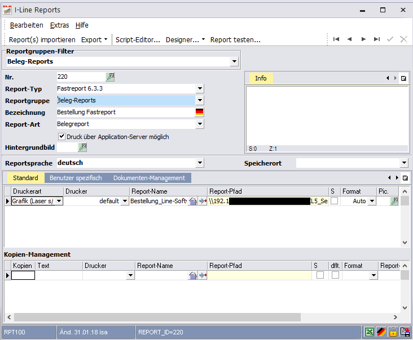This screenshot has width=413, height=340.
Task: Click the Excel export icon in status bar
Action: tap(369, 332)
